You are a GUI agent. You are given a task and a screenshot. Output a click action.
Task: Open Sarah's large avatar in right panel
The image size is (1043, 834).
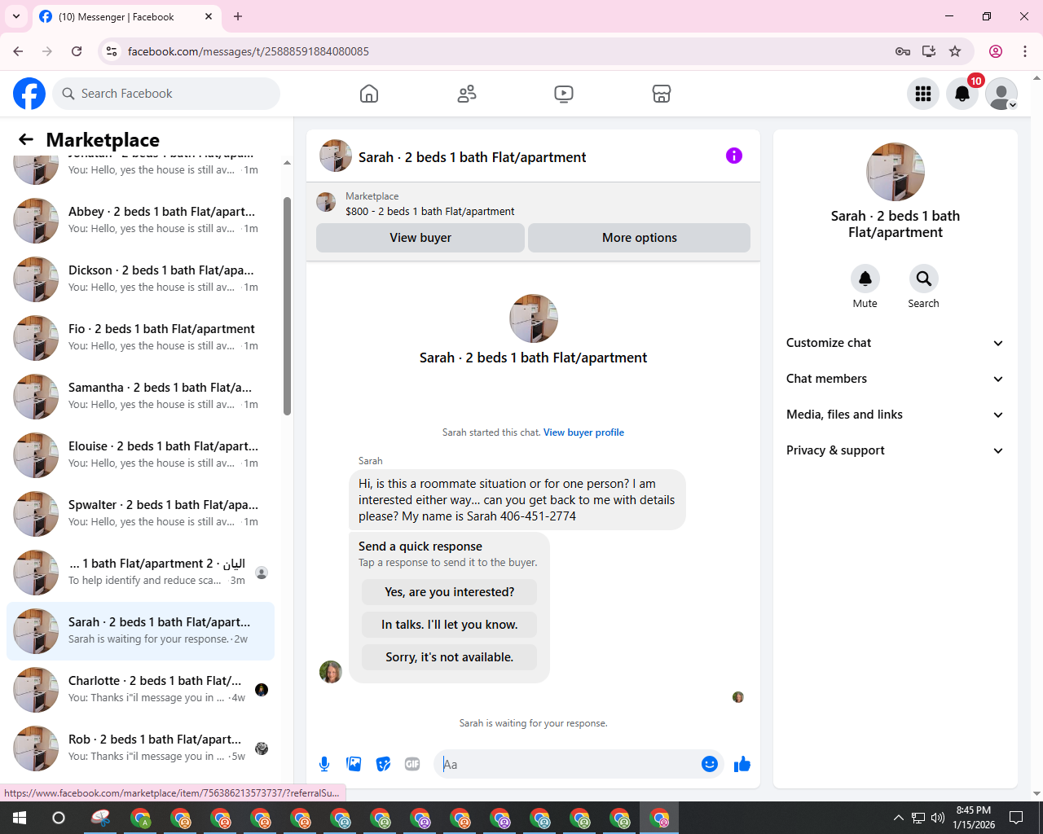[896, 172]
